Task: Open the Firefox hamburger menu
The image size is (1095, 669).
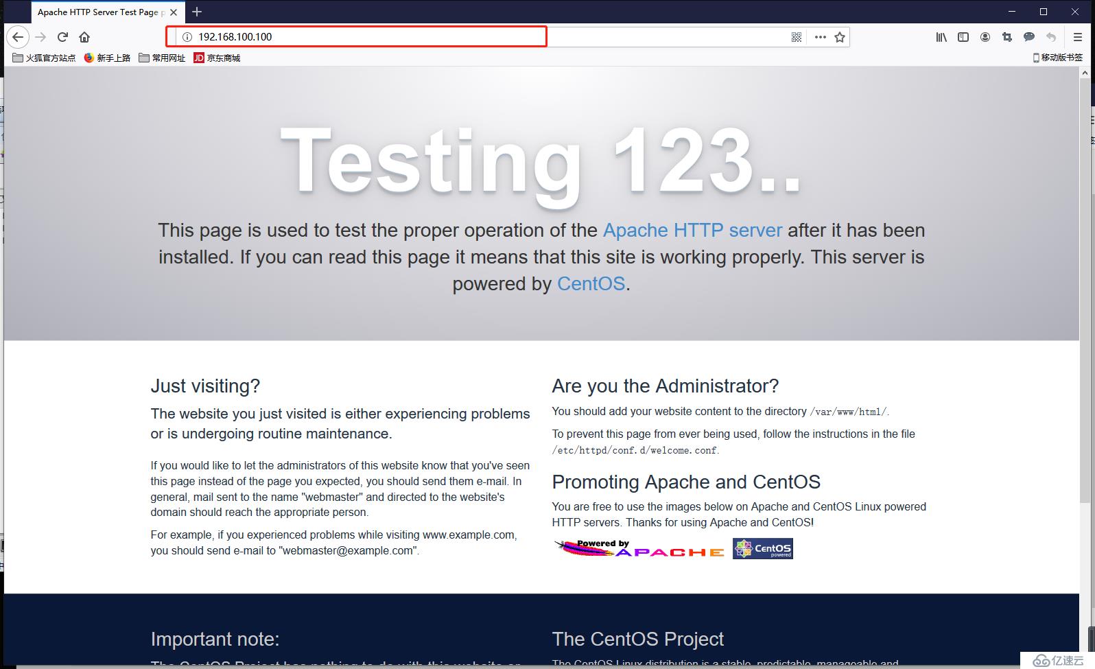Action: click(1078, 37)
